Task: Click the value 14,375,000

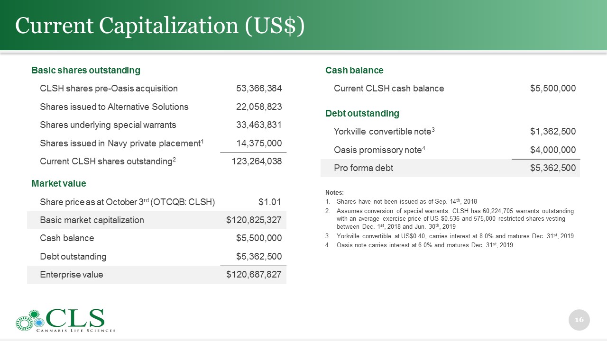Action: (259, 143)
